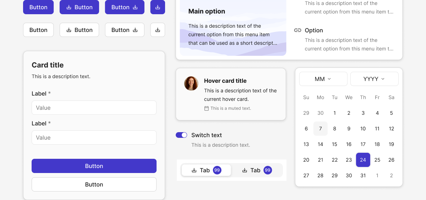Select date 12 in the calendar

(392, 129)
